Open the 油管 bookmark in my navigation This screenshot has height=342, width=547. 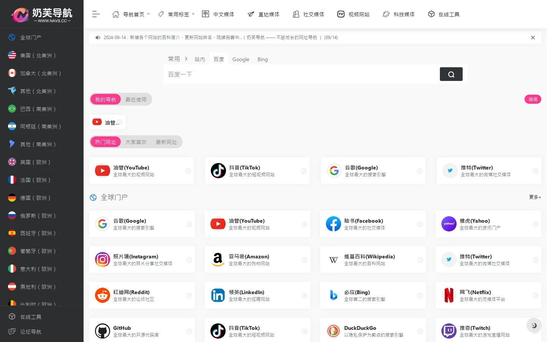click(x=107, y=122)
